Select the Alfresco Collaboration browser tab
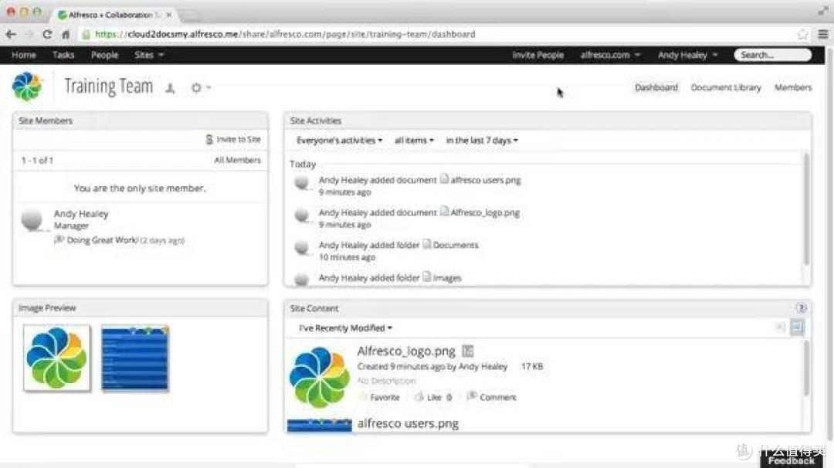Viewport: 834px width, 468px height. [114, 15]
